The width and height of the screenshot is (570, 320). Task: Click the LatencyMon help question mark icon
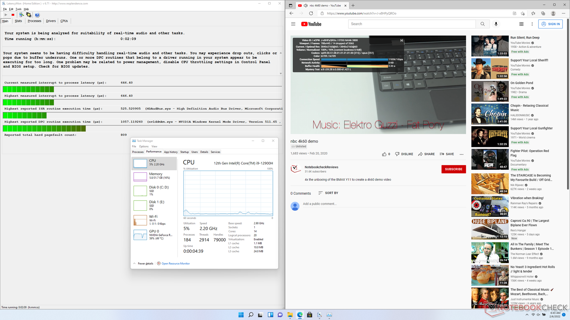click(x=37, y=15)
